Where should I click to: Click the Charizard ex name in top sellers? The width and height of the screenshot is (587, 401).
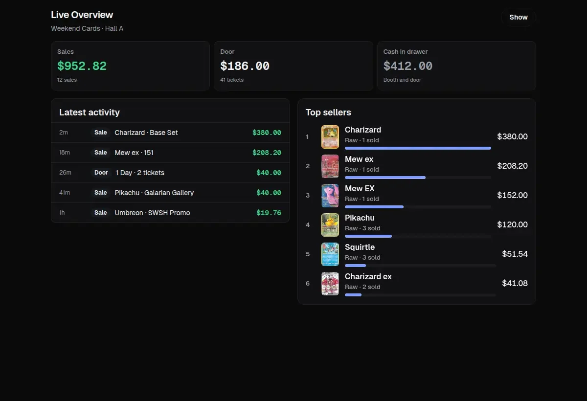368,276
